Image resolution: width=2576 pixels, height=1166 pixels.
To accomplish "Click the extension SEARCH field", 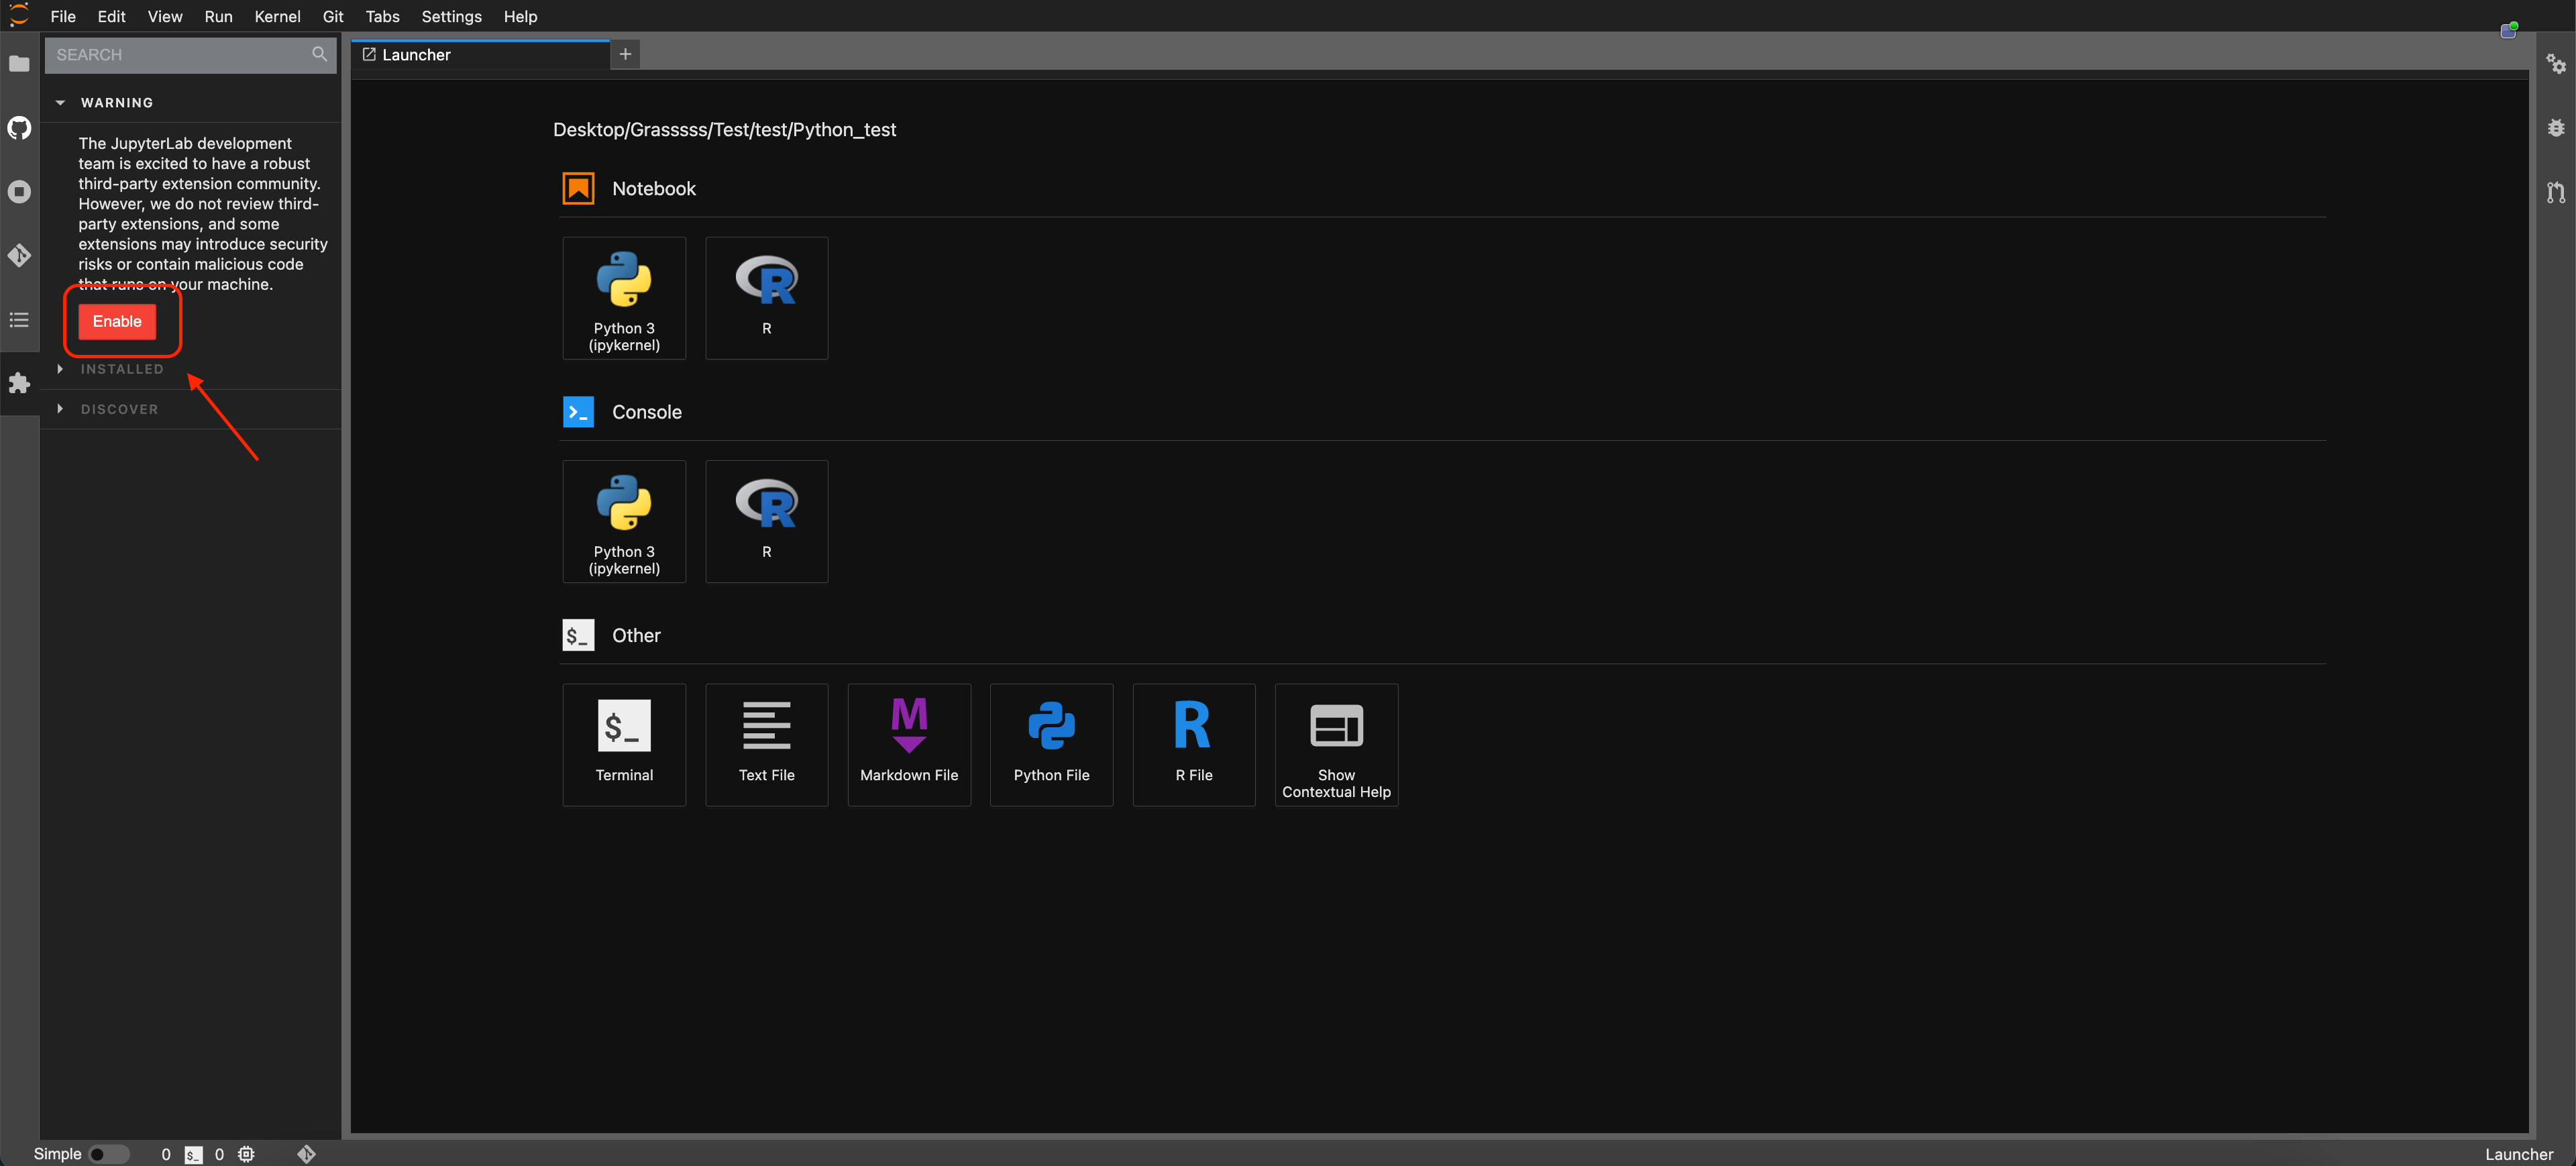I will coord(180,55).
